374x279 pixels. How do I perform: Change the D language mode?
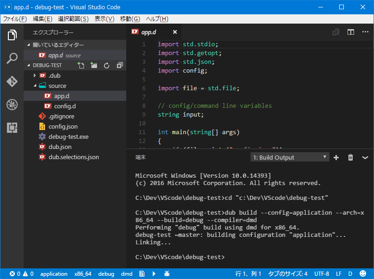click(350, 274)
